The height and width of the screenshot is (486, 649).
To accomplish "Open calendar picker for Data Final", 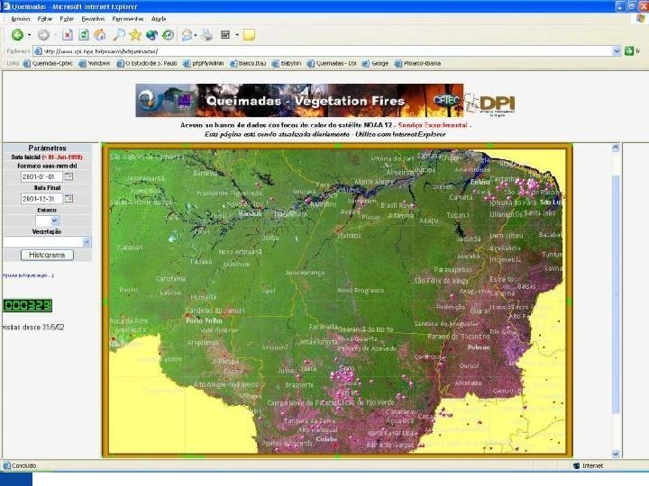I will pyautogui.click(x=69, y=198).
